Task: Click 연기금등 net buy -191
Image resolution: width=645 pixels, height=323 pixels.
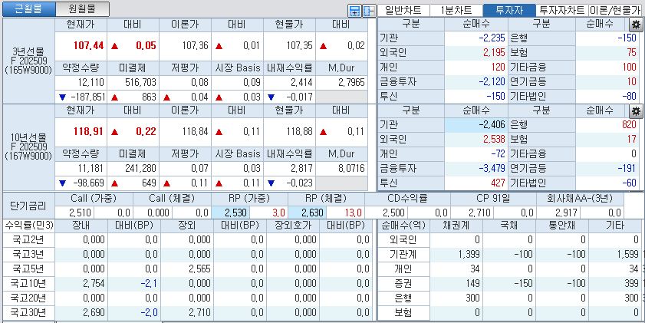Action: 626,168
